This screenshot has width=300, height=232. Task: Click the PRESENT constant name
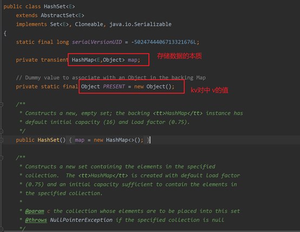(x=114, y=86)
